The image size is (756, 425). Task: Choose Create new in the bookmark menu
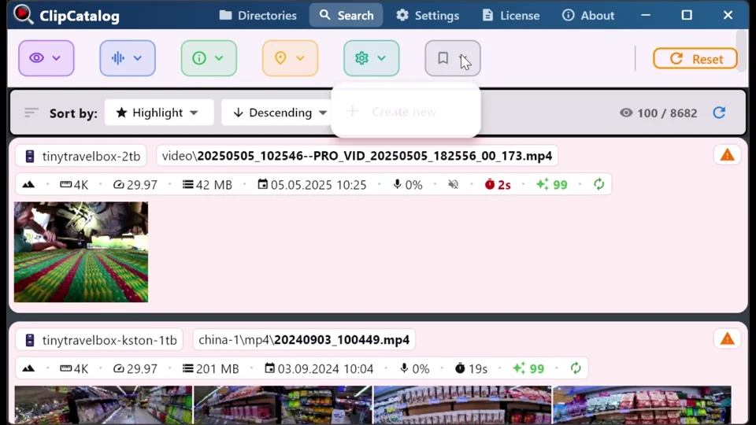(404, 112)
